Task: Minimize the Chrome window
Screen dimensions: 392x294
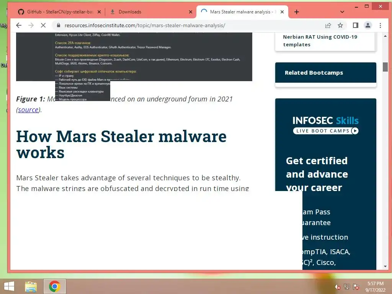Action: (x=356, y=7)
